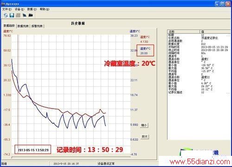Click the black folder toolbar icon
This screenshot has width=232, height=167.
(31, 15)
